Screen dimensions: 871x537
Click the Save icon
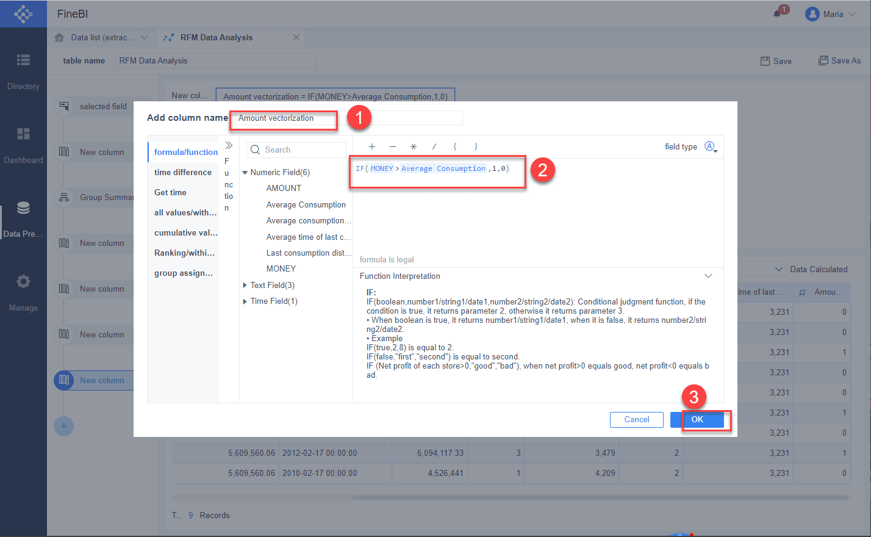pos(765,61)
